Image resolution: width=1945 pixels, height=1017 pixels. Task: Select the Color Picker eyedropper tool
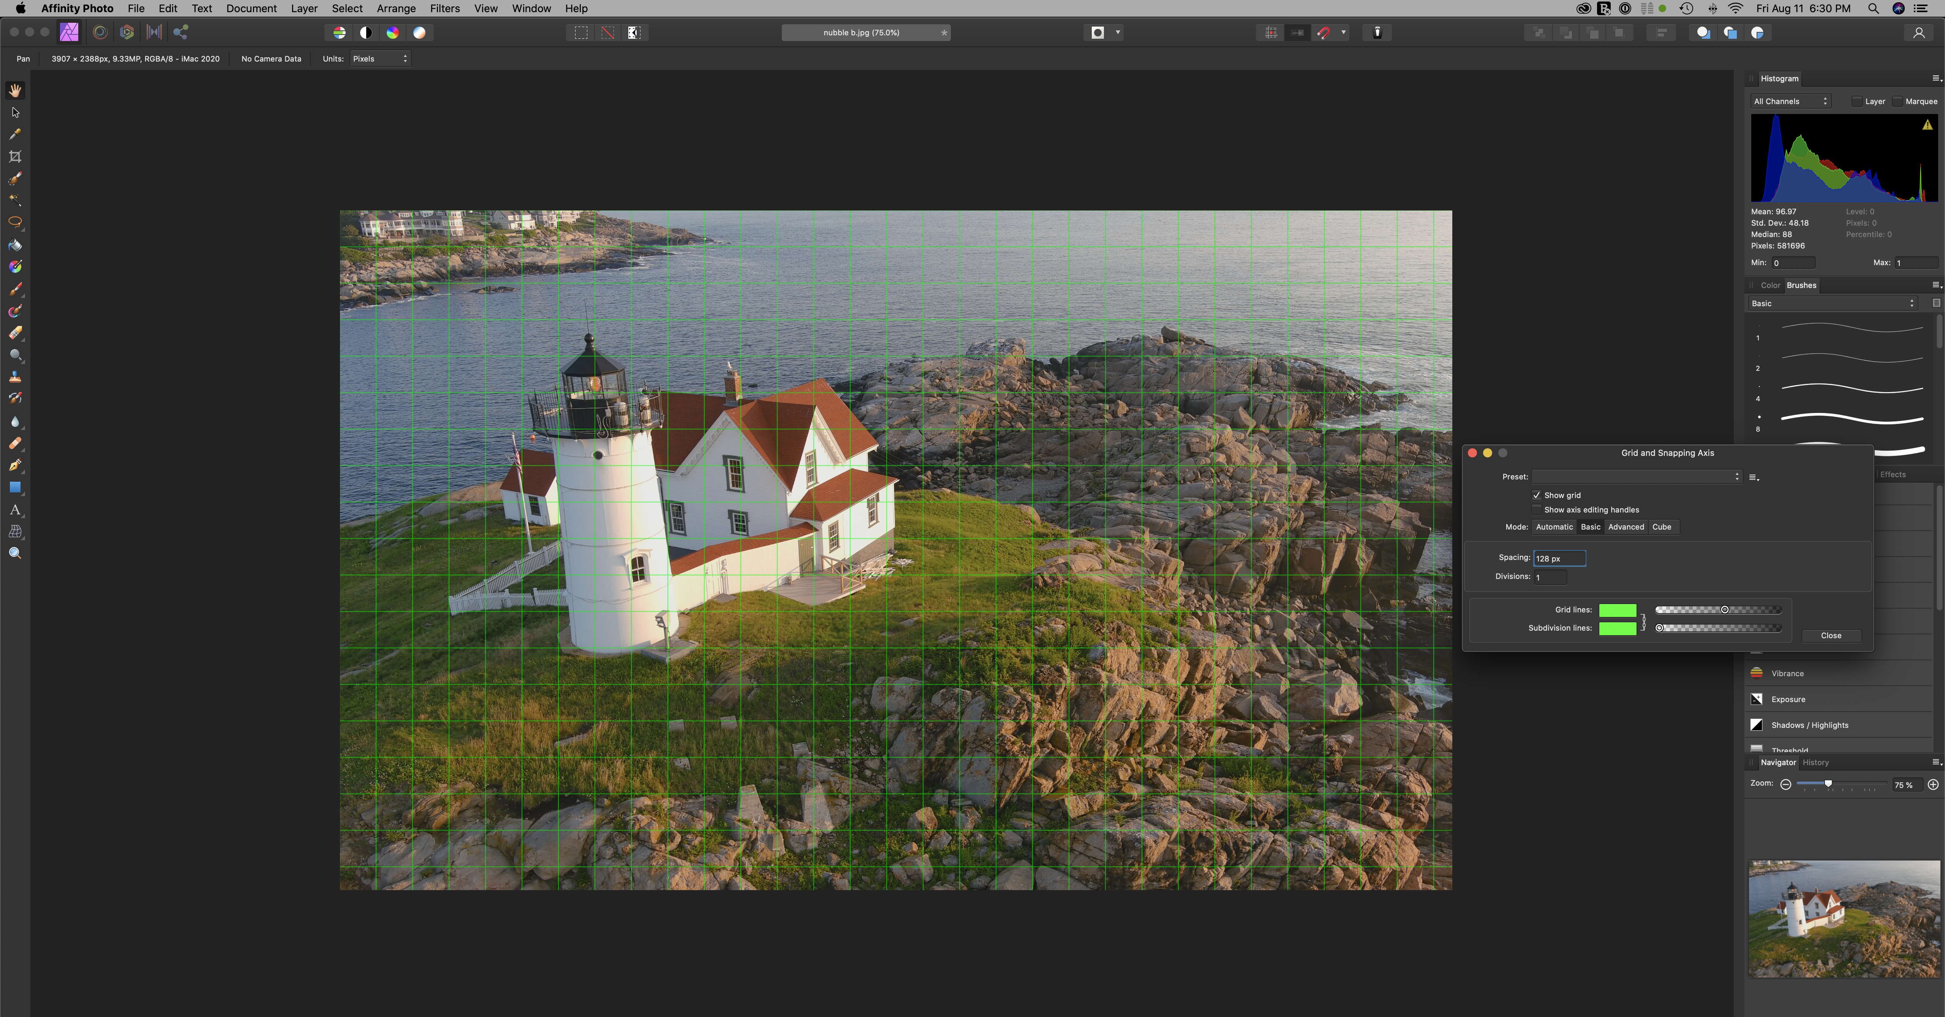click(x=15, y=134)
